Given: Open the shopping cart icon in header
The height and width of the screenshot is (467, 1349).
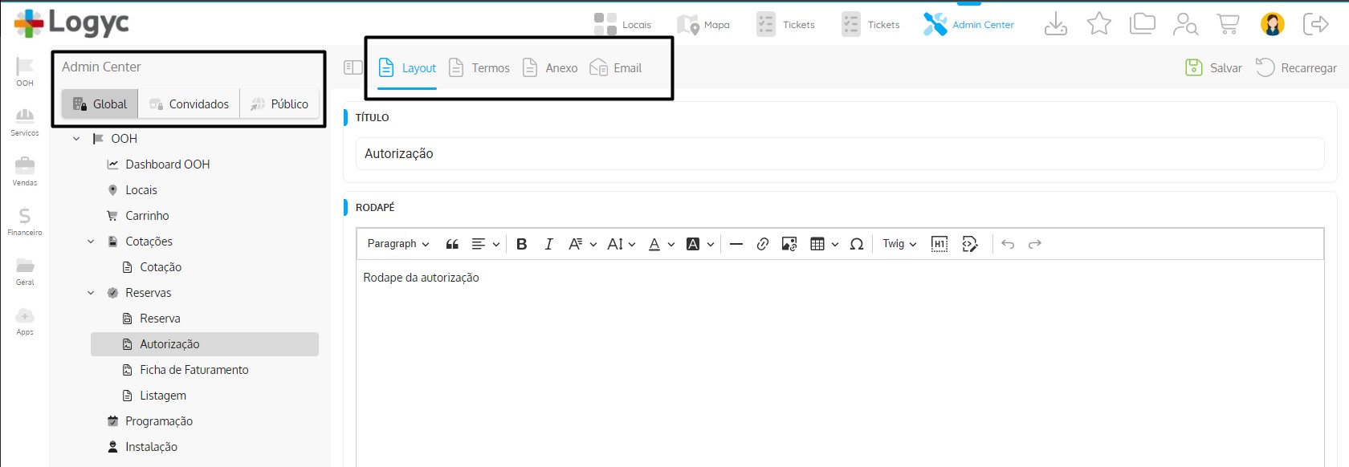Looking at the screenshot, I should click(x=1227, y=24).
